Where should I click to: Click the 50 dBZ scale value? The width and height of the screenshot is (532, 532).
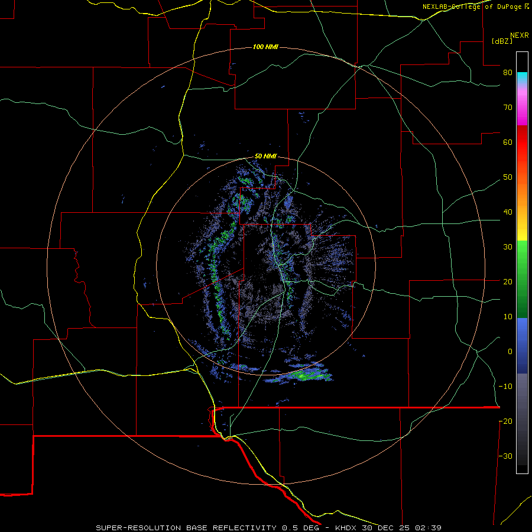508,177
